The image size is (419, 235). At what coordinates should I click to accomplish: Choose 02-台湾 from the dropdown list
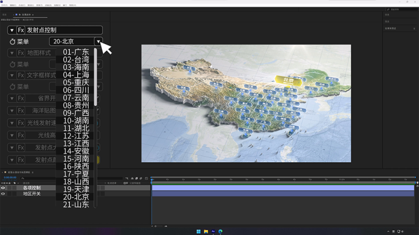[76, 59]
